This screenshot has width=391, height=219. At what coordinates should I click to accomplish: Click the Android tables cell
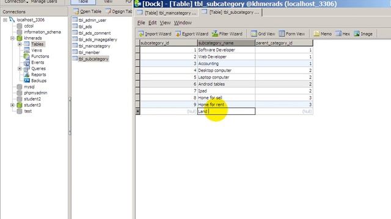click(x=226, y=84)
